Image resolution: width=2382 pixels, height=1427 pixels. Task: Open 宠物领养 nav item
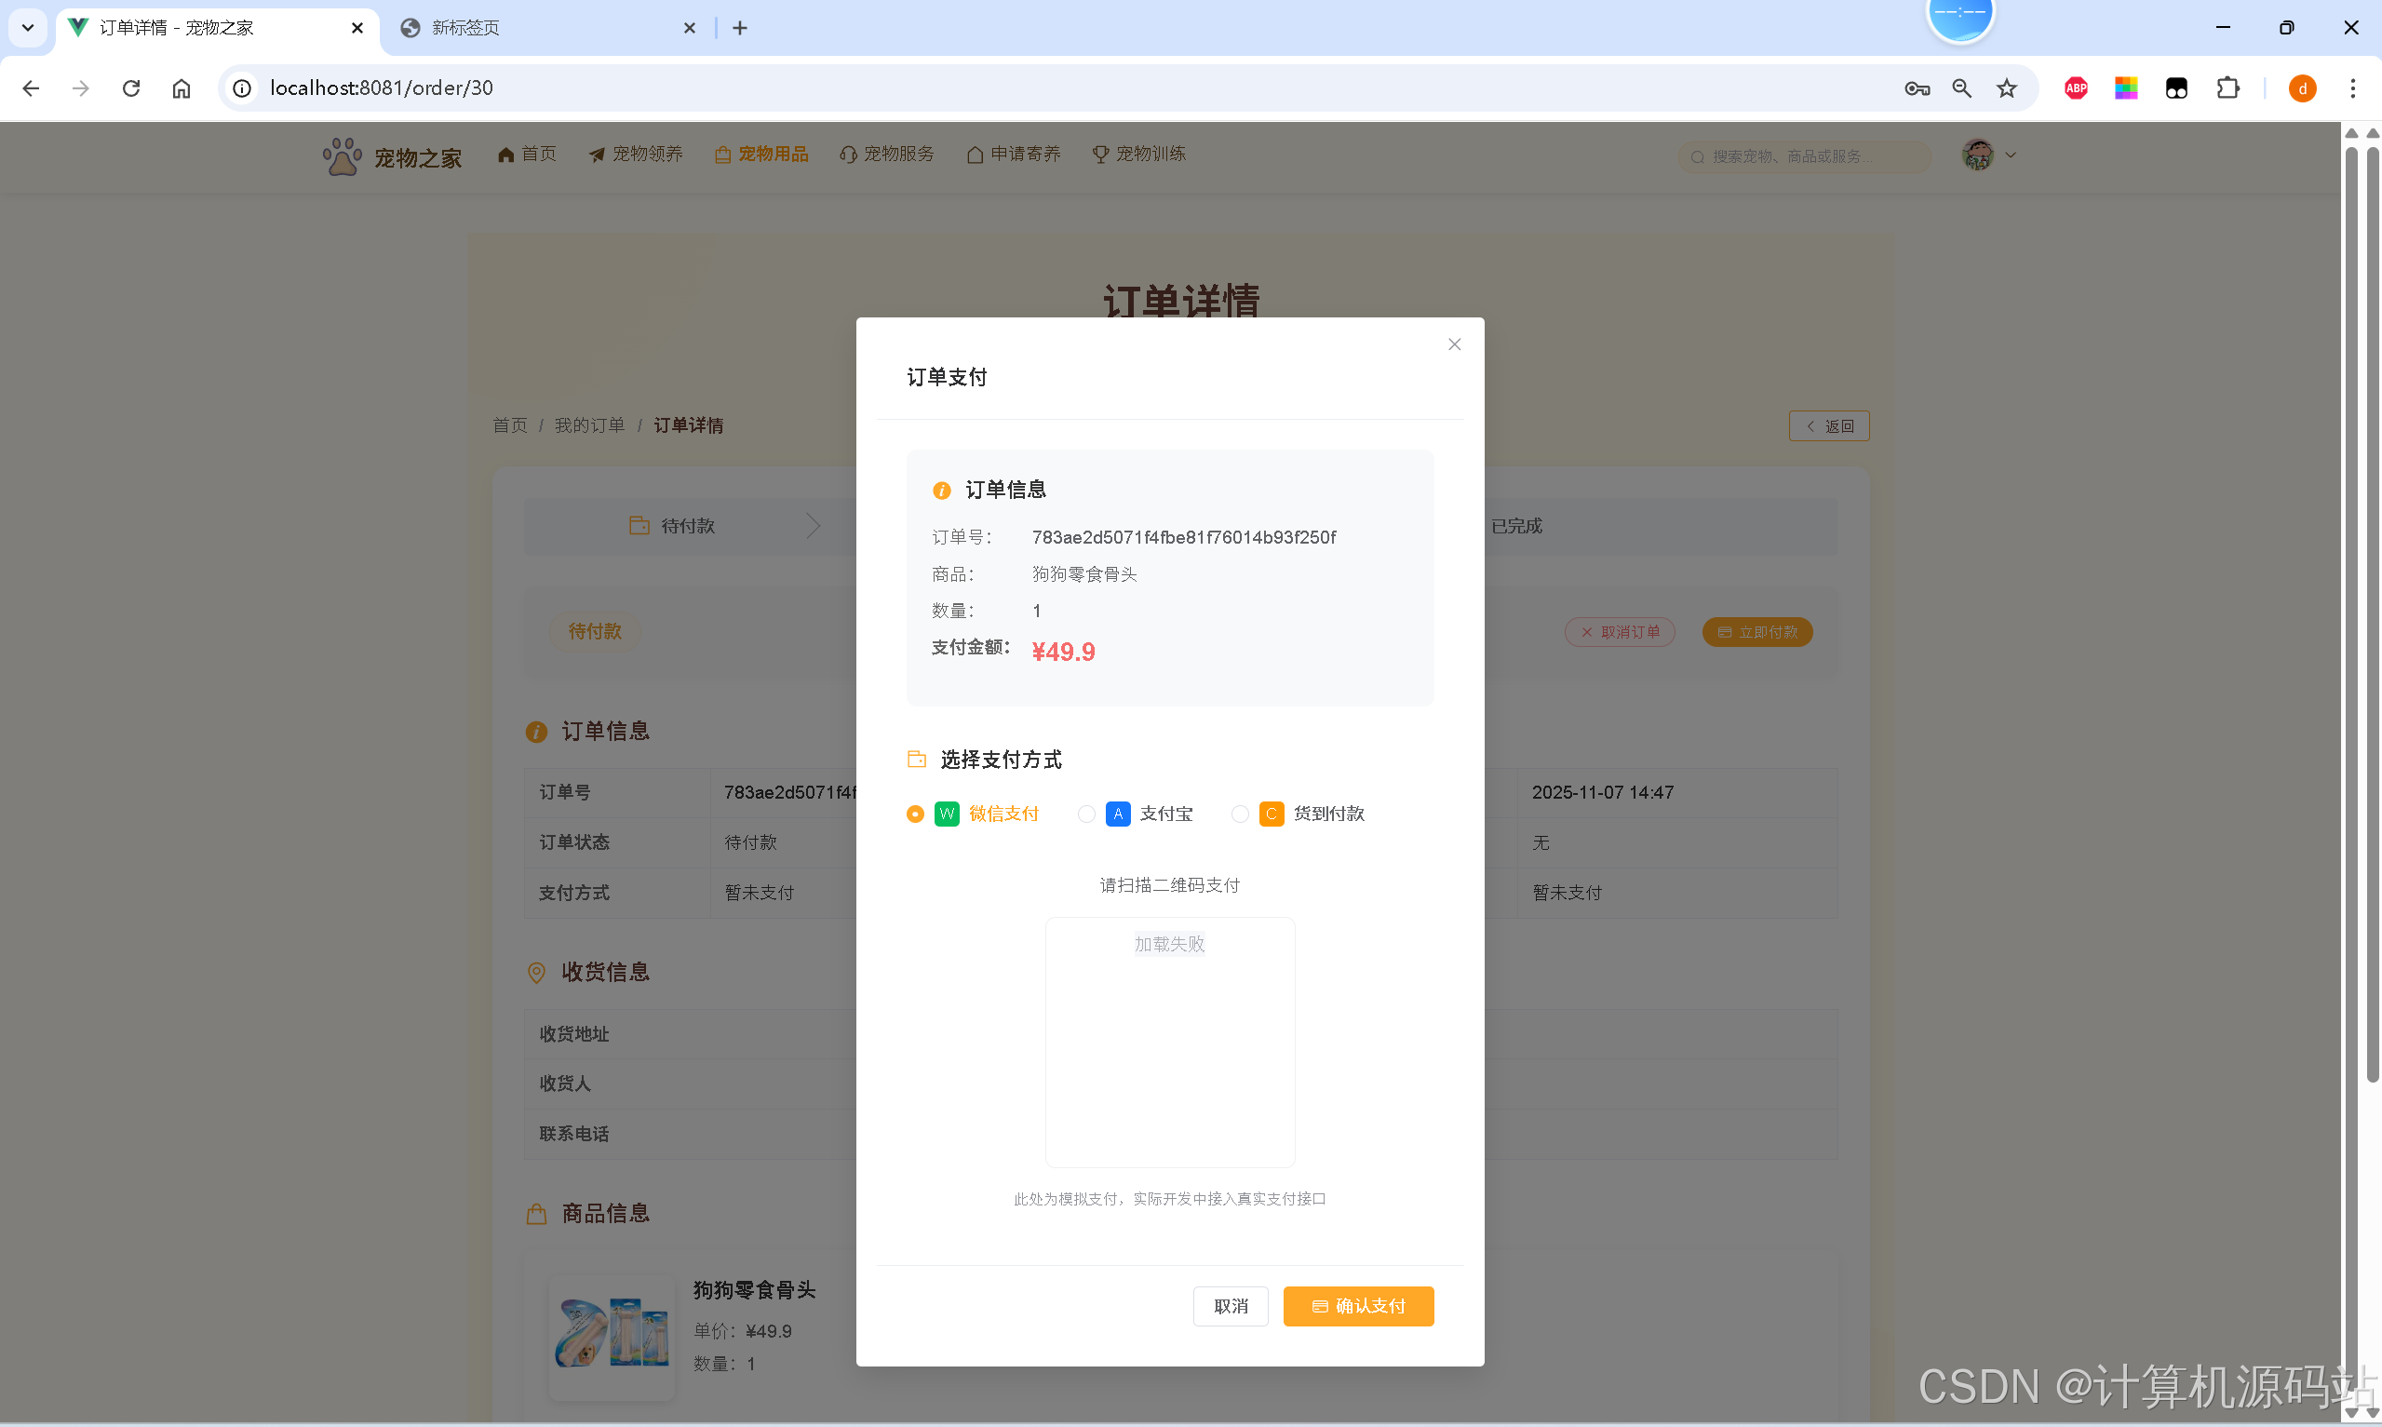[x=636, y=154]
